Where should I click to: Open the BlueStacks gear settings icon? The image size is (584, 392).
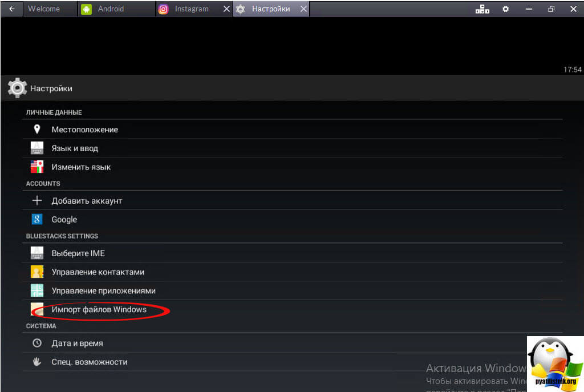[x=505, y=9]
